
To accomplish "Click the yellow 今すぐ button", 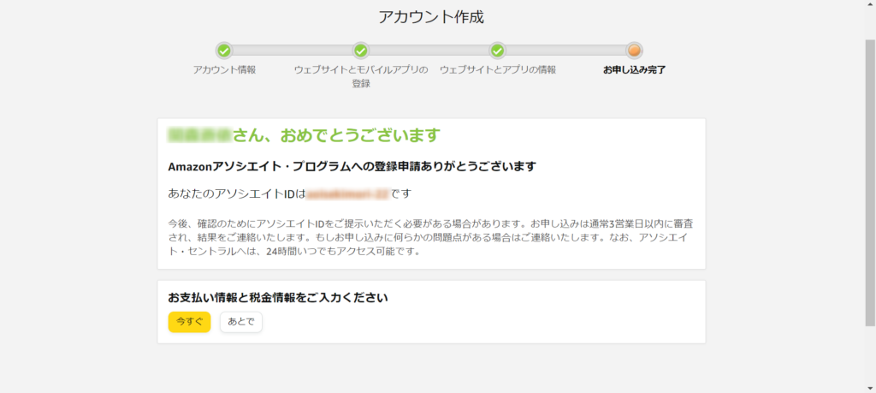I will pos(189,322).
